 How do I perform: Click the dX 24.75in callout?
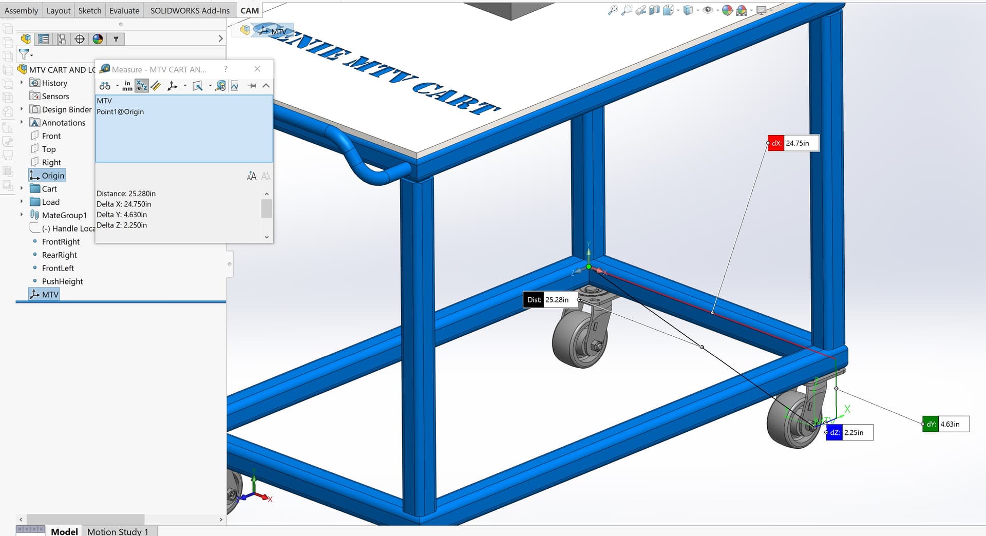tap(793, 143)
